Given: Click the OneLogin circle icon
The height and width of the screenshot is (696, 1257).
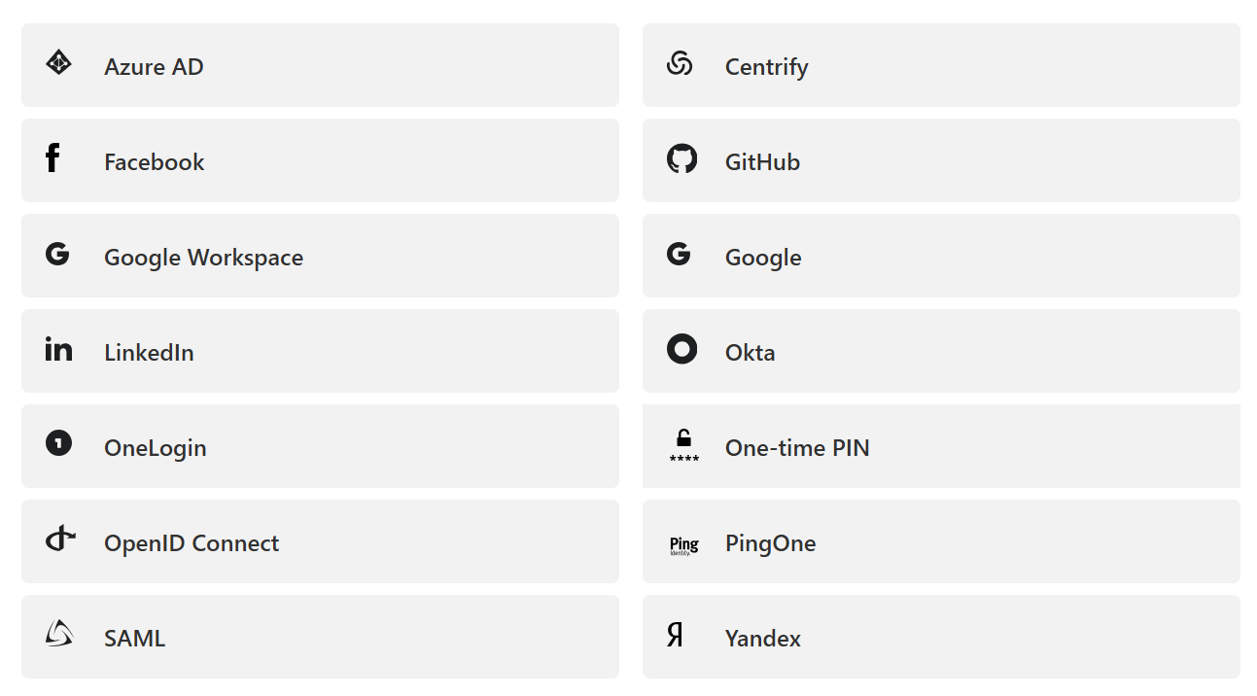Looking at the screenshot, I should (58, 444).
